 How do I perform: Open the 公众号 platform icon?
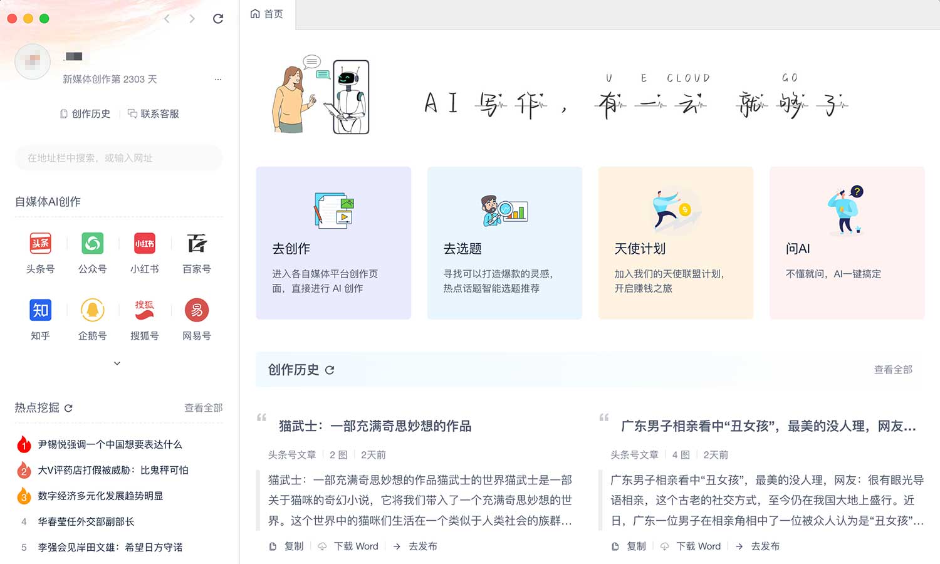[92, 244]
